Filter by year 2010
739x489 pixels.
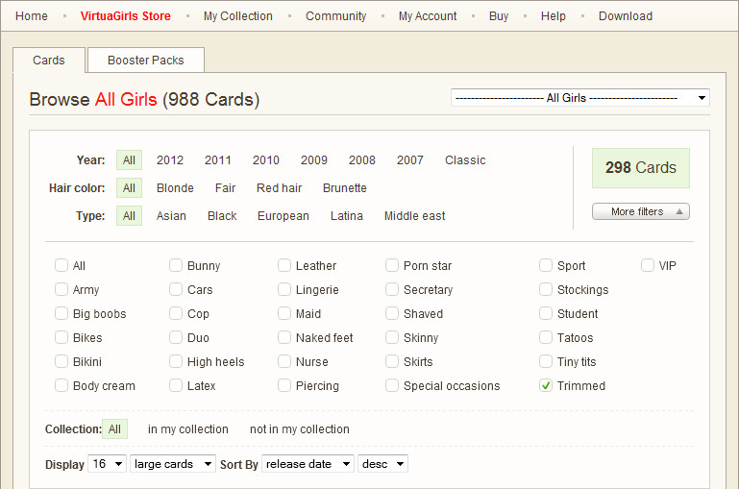click(266, 160)
